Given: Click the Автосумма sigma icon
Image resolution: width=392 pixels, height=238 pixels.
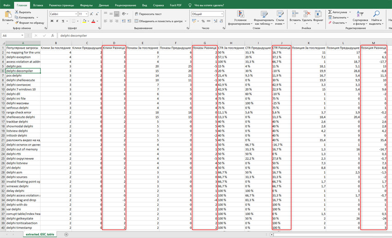Looking at the screenshot, I should click(330, 12).
